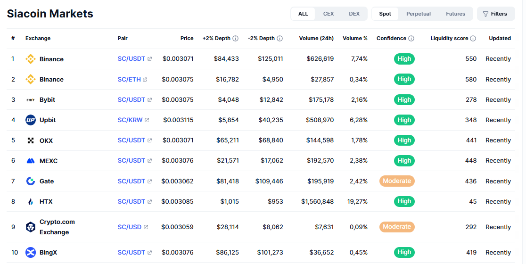Click the BingX logo icon
Viewport: 526px width, 264px height.
tap(31, 253)
